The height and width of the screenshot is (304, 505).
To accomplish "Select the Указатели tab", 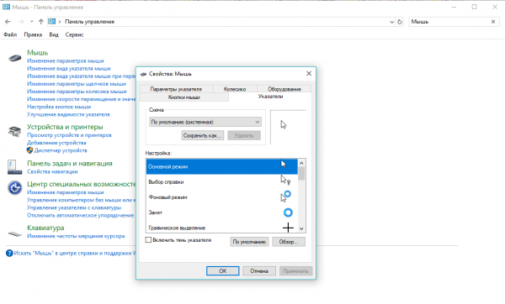I will pyautogui.click(x=270, y=97).
